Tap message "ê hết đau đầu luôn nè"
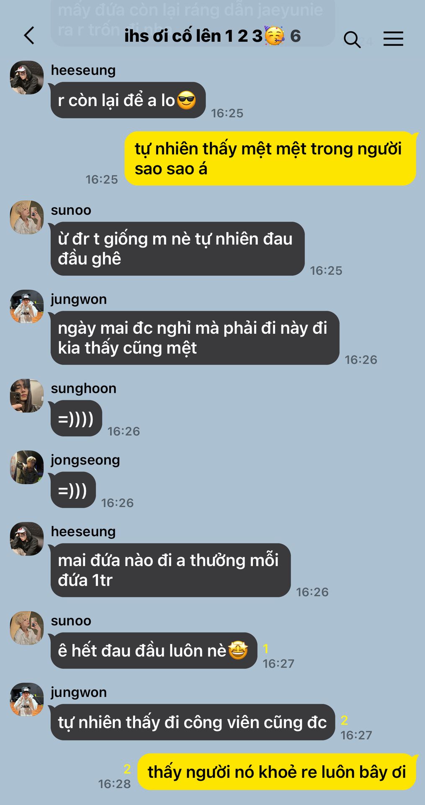425x805 pixels. 154,651
